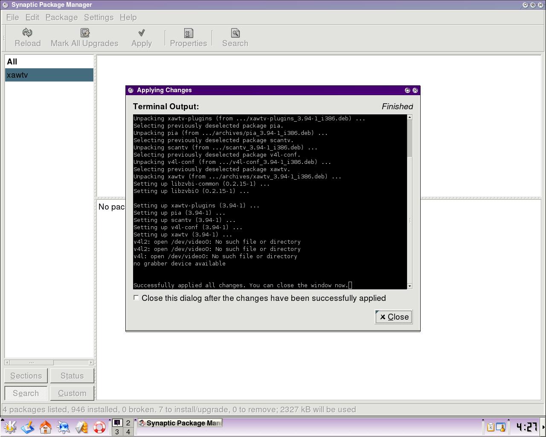Click the calendar reminder tray icon

[x=500, y=427]
